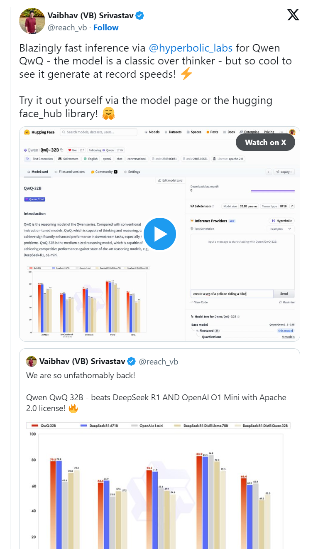Open the Hyperbolic provider selector
This screenshot has height=549, width=318.
point(281,221)
